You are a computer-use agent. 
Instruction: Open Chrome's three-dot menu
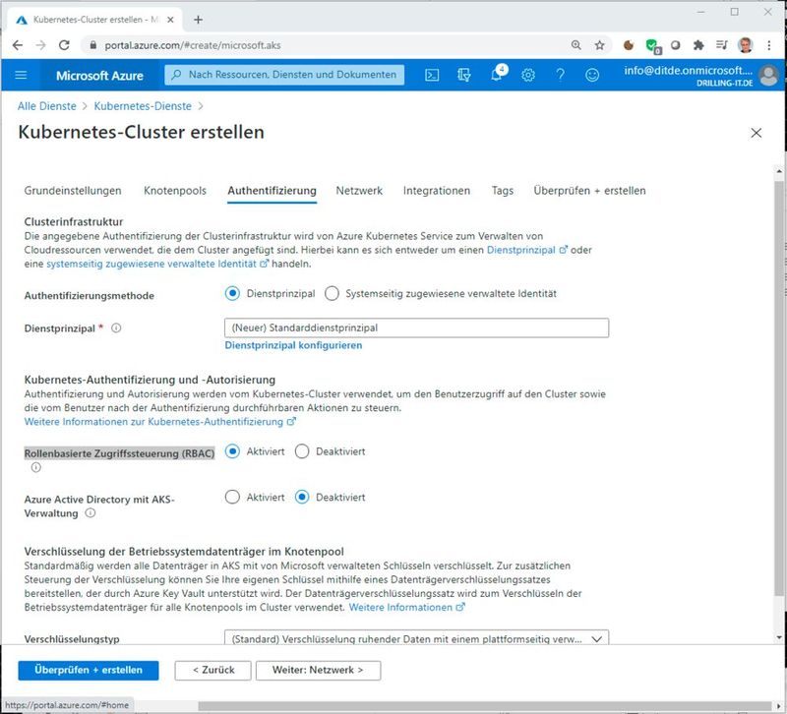(x=769, y=45)
